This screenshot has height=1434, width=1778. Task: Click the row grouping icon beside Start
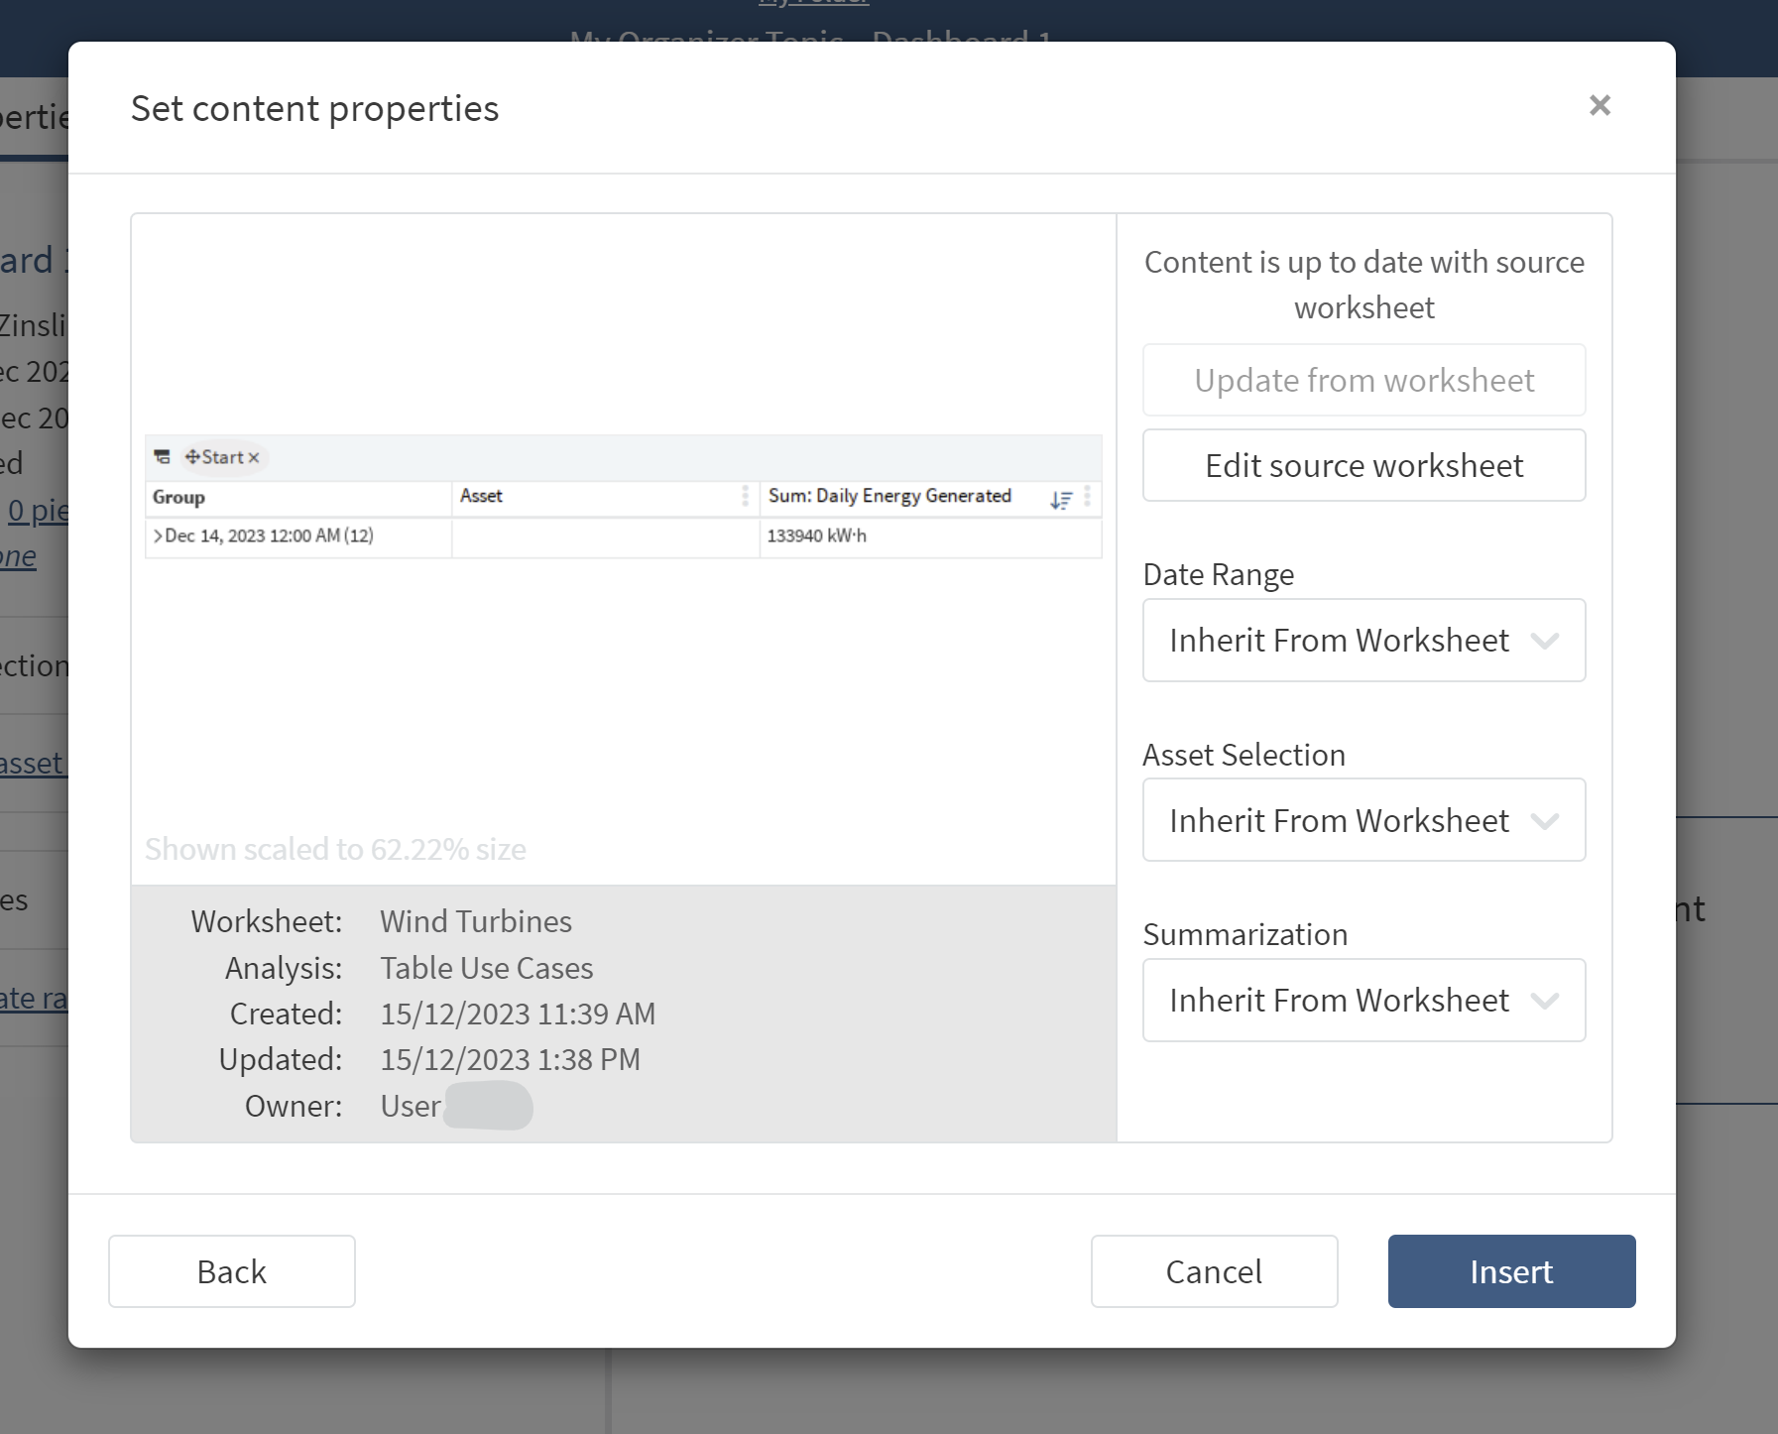[162, 457]
